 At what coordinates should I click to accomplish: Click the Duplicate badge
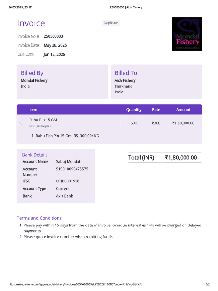click(111, 23)
